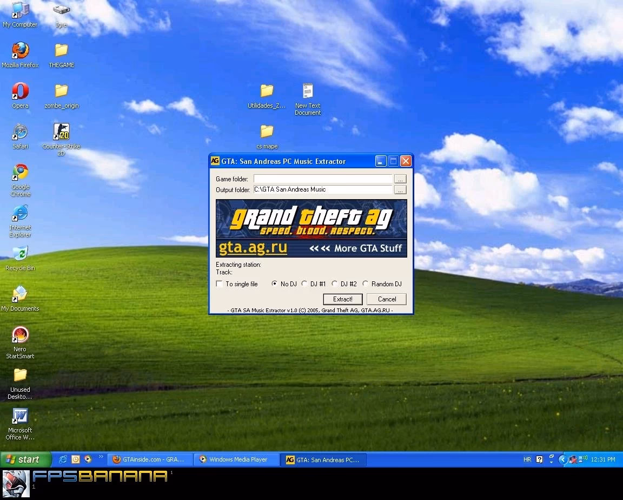Screen dimensions: 623x500
Task: Click media player quick launch icon
Action: tap(88, 459)
